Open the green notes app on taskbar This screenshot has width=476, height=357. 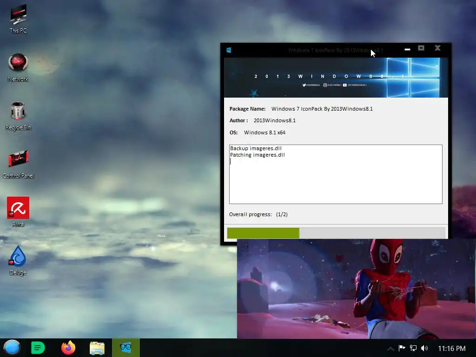click(x=38, y=348)
